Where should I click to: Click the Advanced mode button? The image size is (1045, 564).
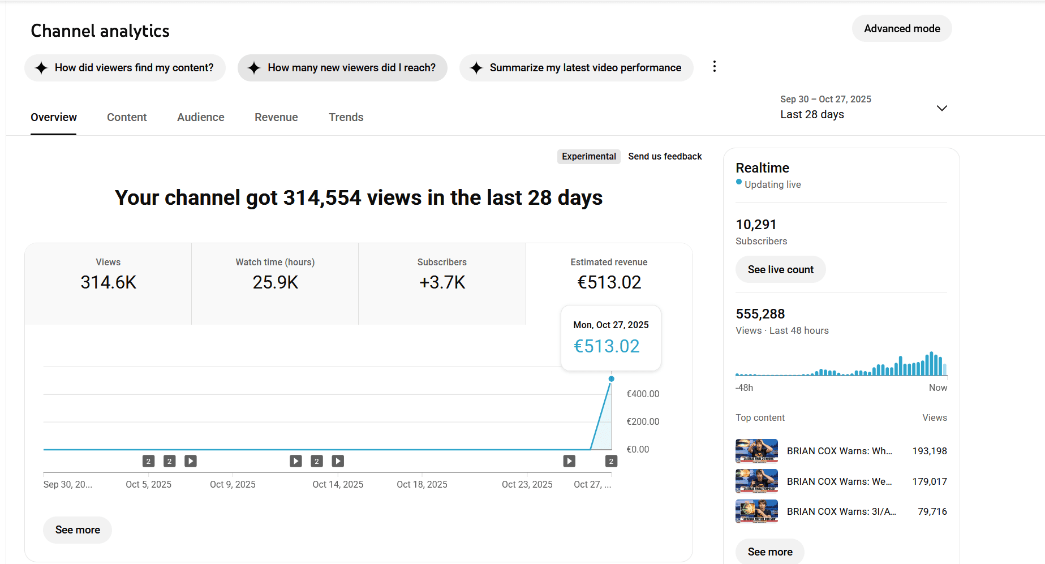click(x=901, y=28)
